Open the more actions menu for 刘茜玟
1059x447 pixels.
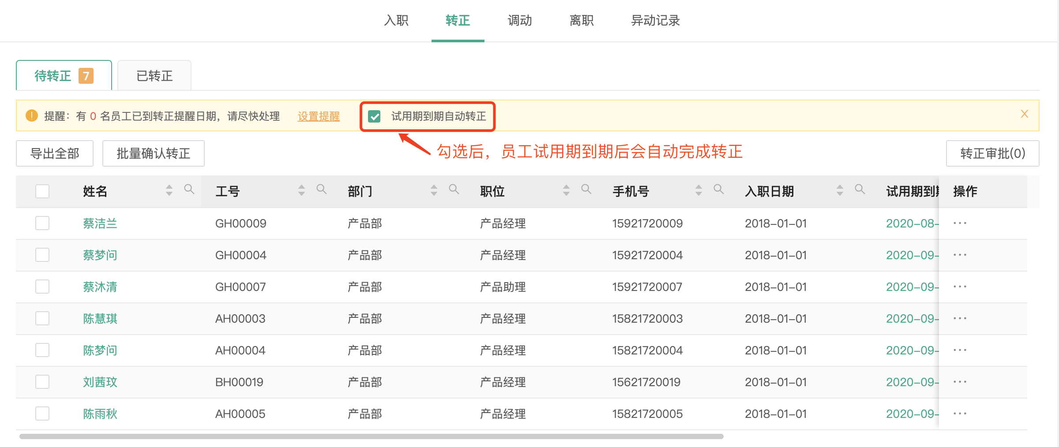[x=960, y=382]
